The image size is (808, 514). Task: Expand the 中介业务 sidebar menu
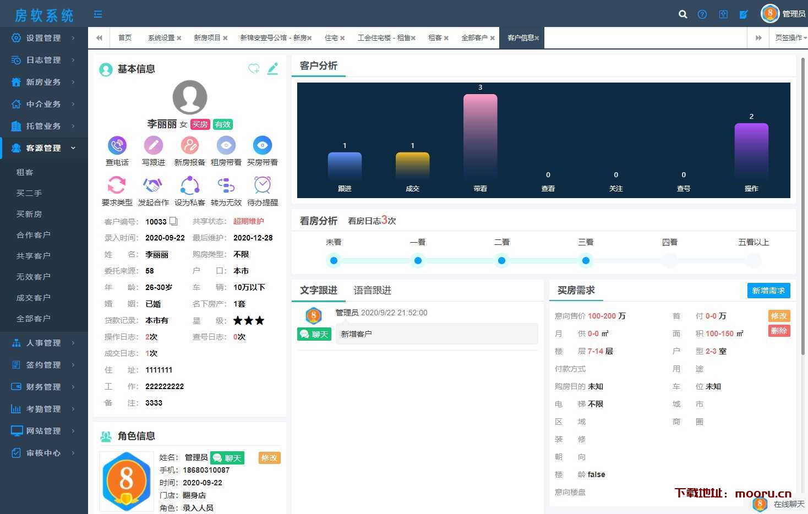coord(44,104)
